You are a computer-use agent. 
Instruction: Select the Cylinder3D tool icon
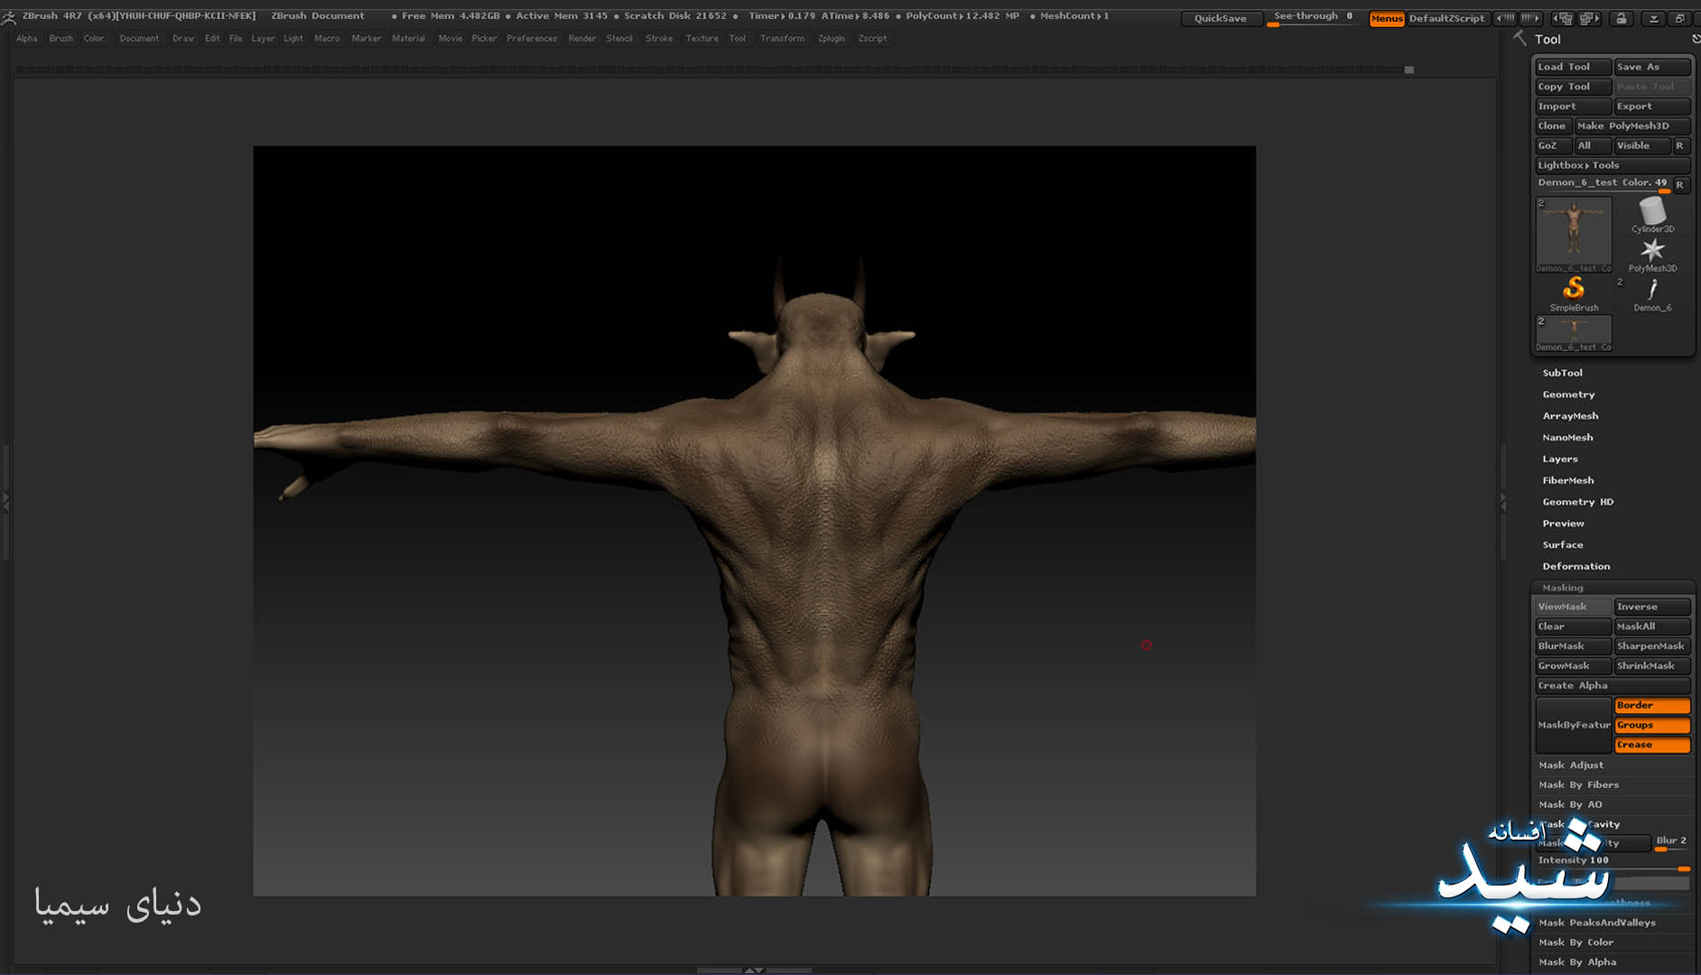tap(1652, 214)
